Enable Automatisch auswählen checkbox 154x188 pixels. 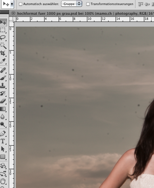(21, 4)
